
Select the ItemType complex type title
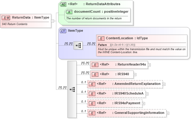tap(75, 31)
